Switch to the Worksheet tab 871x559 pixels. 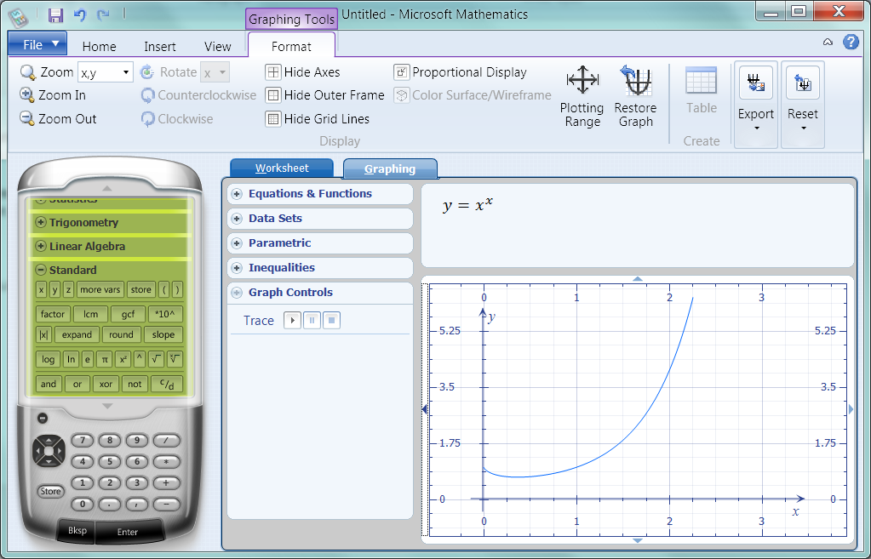282,168
